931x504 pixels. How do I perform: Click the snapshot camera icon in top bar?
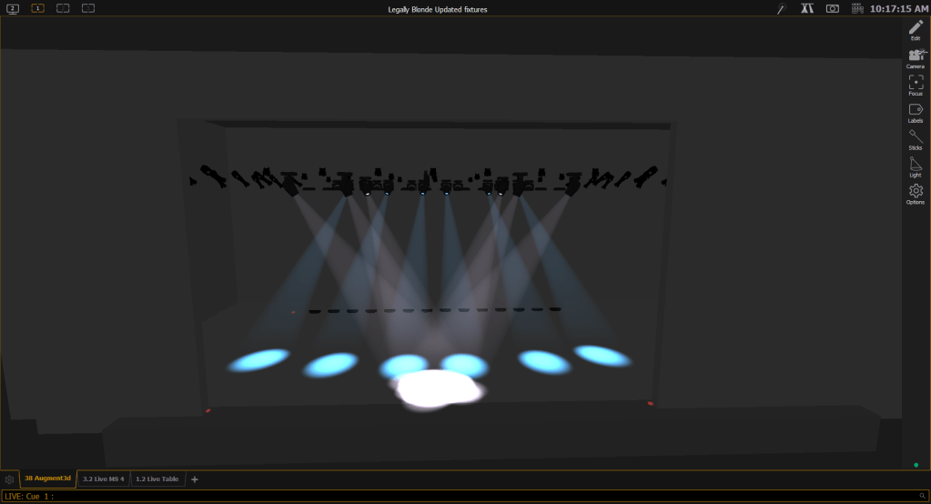coord(832,8)
